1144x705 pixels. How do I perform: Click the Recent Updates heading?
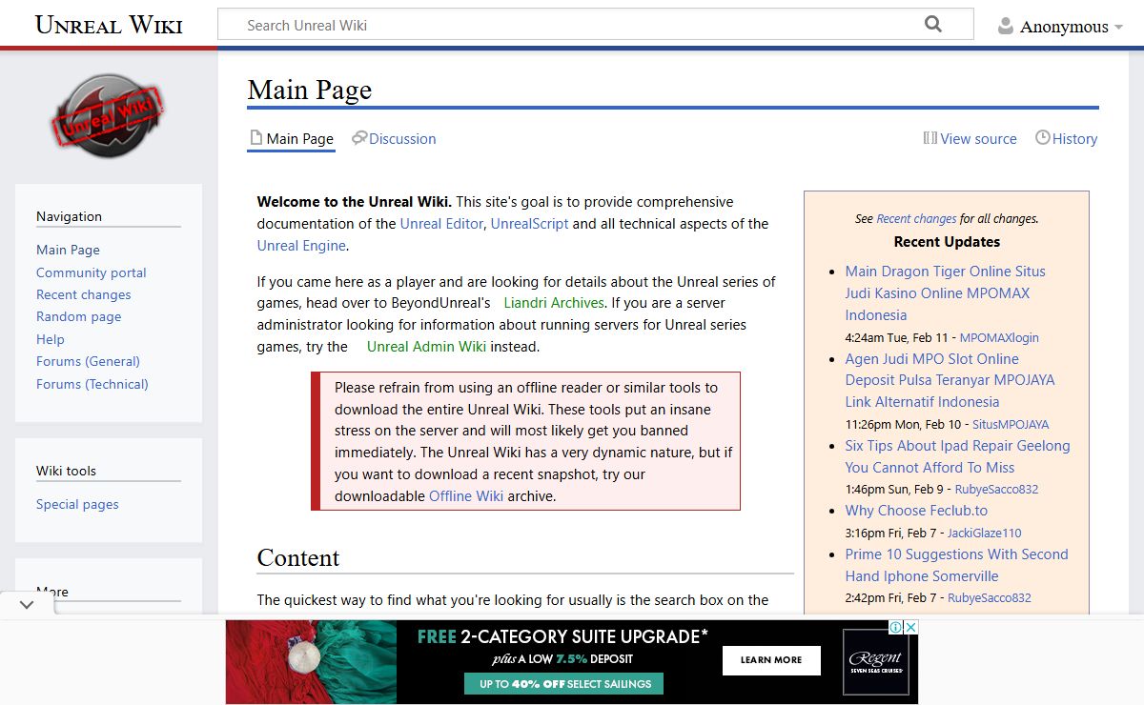coord(947,242)
